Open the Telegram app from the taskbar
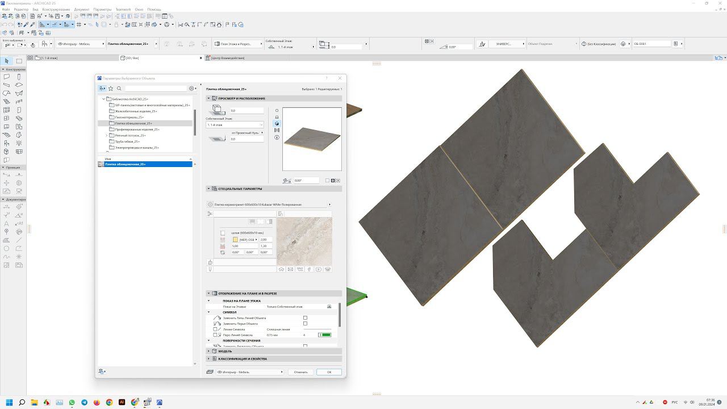This screenshot has height=409, width=727. click(x=85, y=402)
